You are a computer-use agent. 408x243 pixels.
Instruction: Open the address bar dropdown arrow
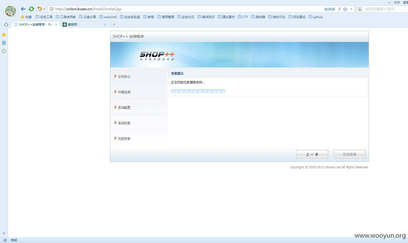[x=351, y=9]
